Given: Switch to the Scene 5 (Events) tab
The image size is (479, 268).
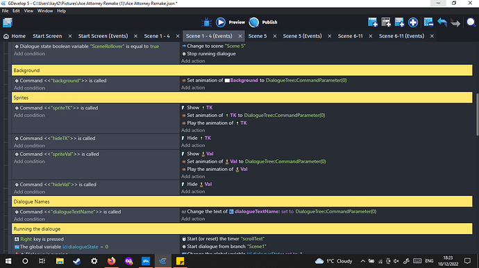Looking at the screenshot, I should [x=302, y=36].
